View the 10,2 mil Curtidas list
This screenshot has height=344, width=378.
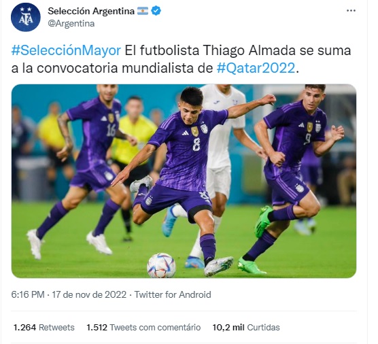pos(246,328)
